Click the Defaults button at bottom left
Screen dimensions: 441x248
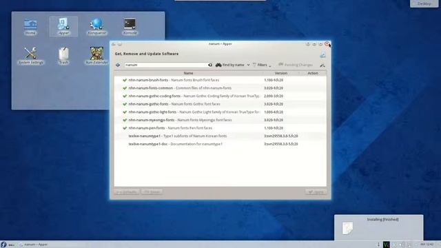[127, 192]
